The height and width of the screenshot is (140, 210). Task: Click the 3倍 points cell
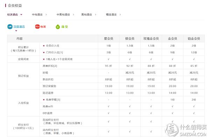coord(108,52)
